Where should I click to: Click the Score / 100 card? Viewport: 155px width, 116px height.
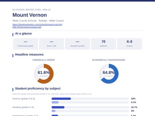[51, 44]
